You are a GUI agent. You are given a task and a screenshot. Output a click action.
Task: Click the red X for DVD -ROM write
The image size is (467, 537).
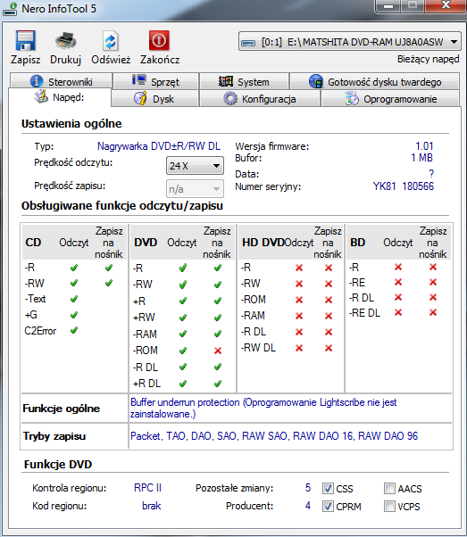pyautogui.click(x=218, y=351)
